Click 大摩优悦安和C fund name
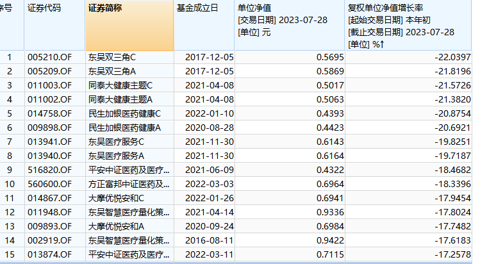The width and height of the screenshot is (496, 264). 116,198
